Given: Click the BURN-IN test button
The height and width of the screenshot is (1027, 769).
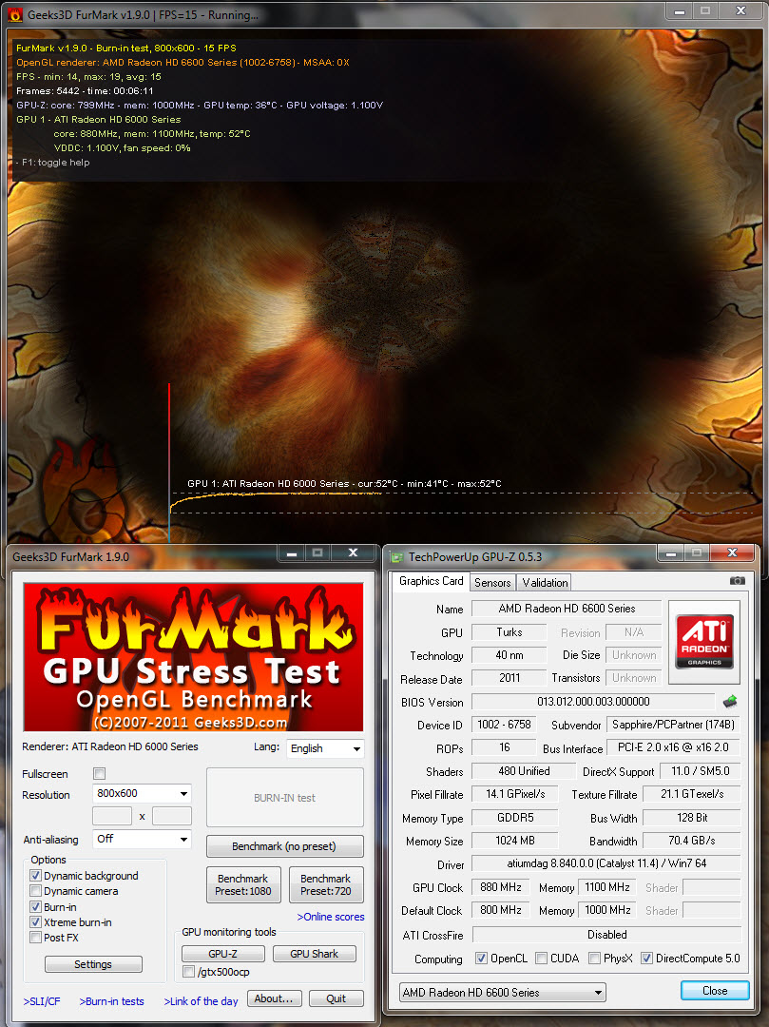Looking at the screenshot, I should tap(285, 798).
